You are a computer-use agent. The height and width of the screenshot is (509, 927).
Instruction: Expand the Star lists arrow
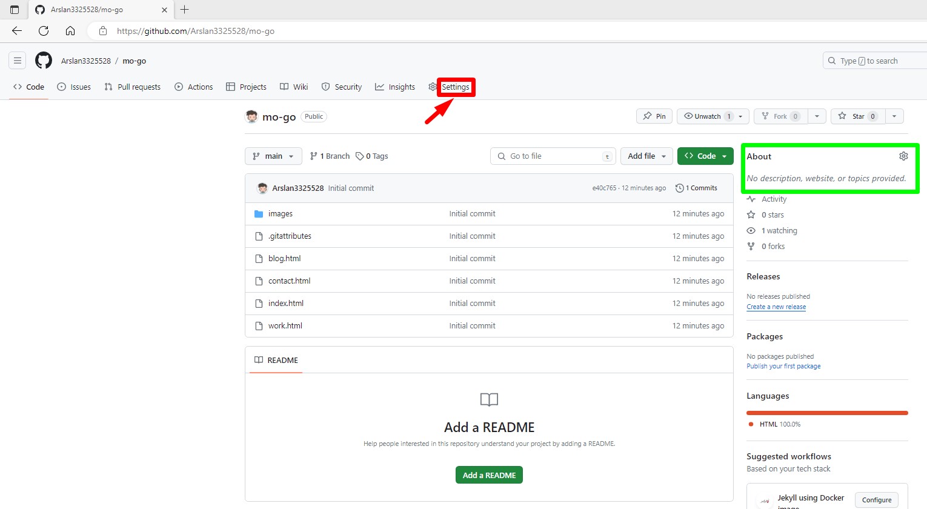[894, 116]
